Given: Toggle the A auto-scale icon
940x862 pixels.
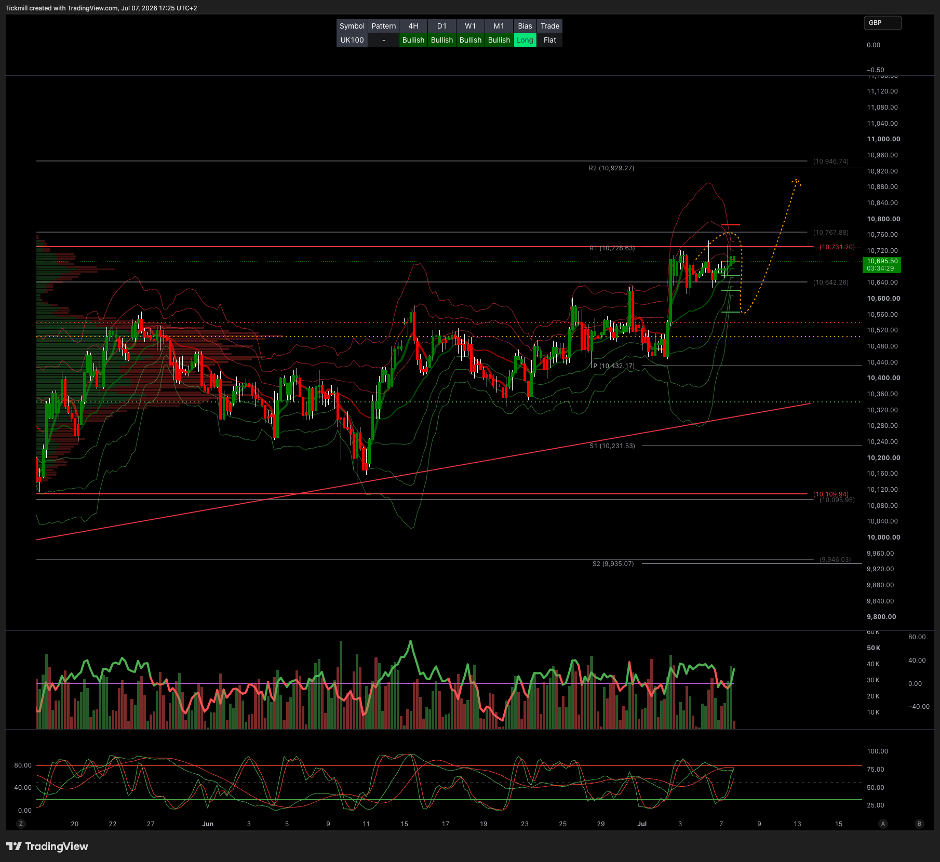Looking at the screenshot, I should (x=883, y=824).
